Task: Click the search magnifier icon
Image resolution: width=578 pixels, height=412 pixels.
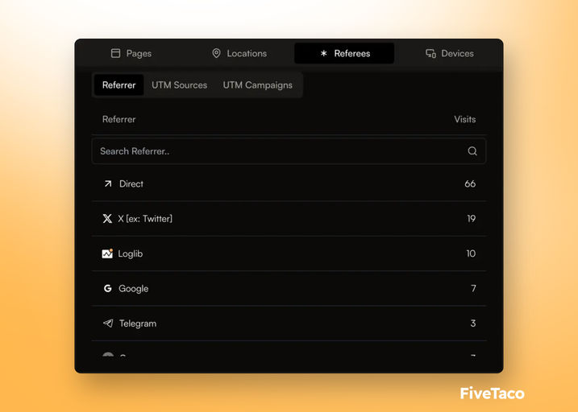Action: pyautogui.click(x=472, y=151)
